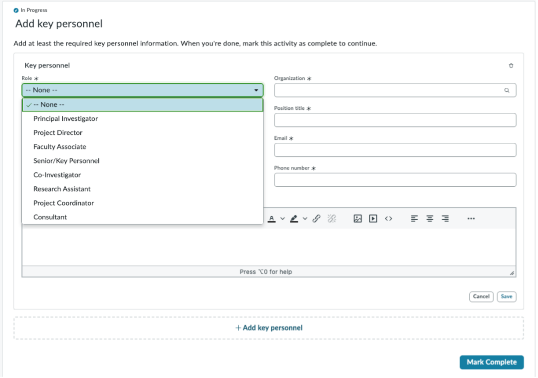Add another key personnel entry
This screenshot has width=538, height=378.
269,328
